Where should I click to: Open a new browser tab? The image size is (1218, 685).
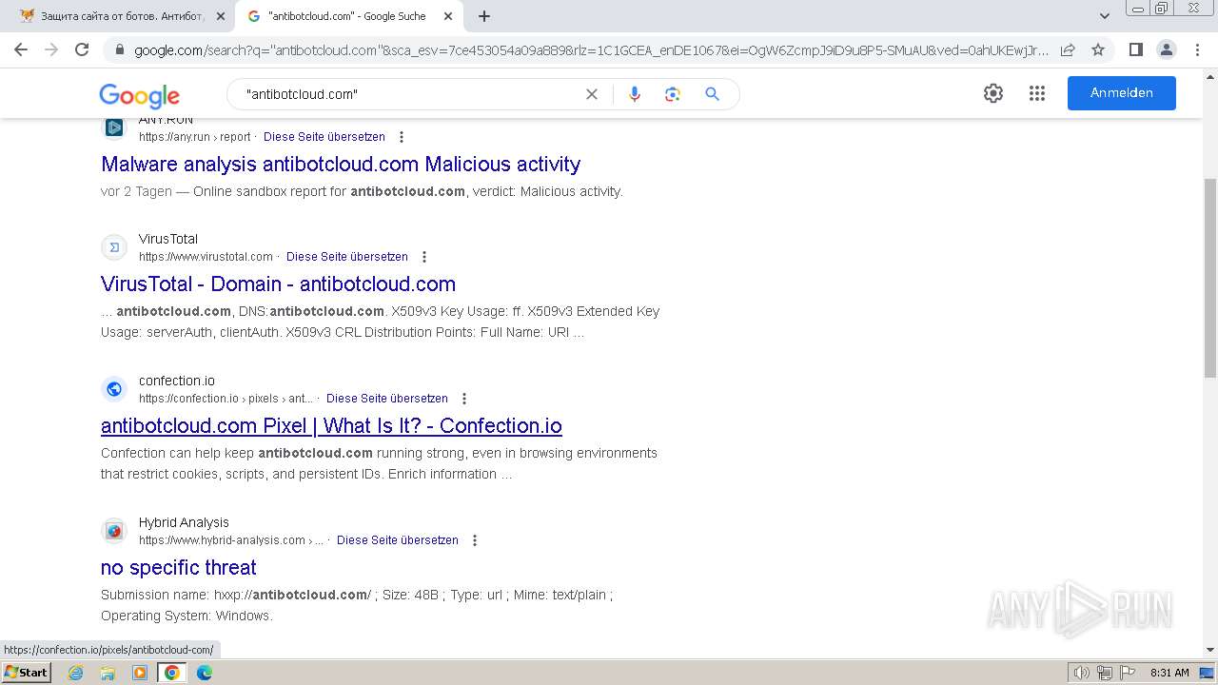(484, 16)
